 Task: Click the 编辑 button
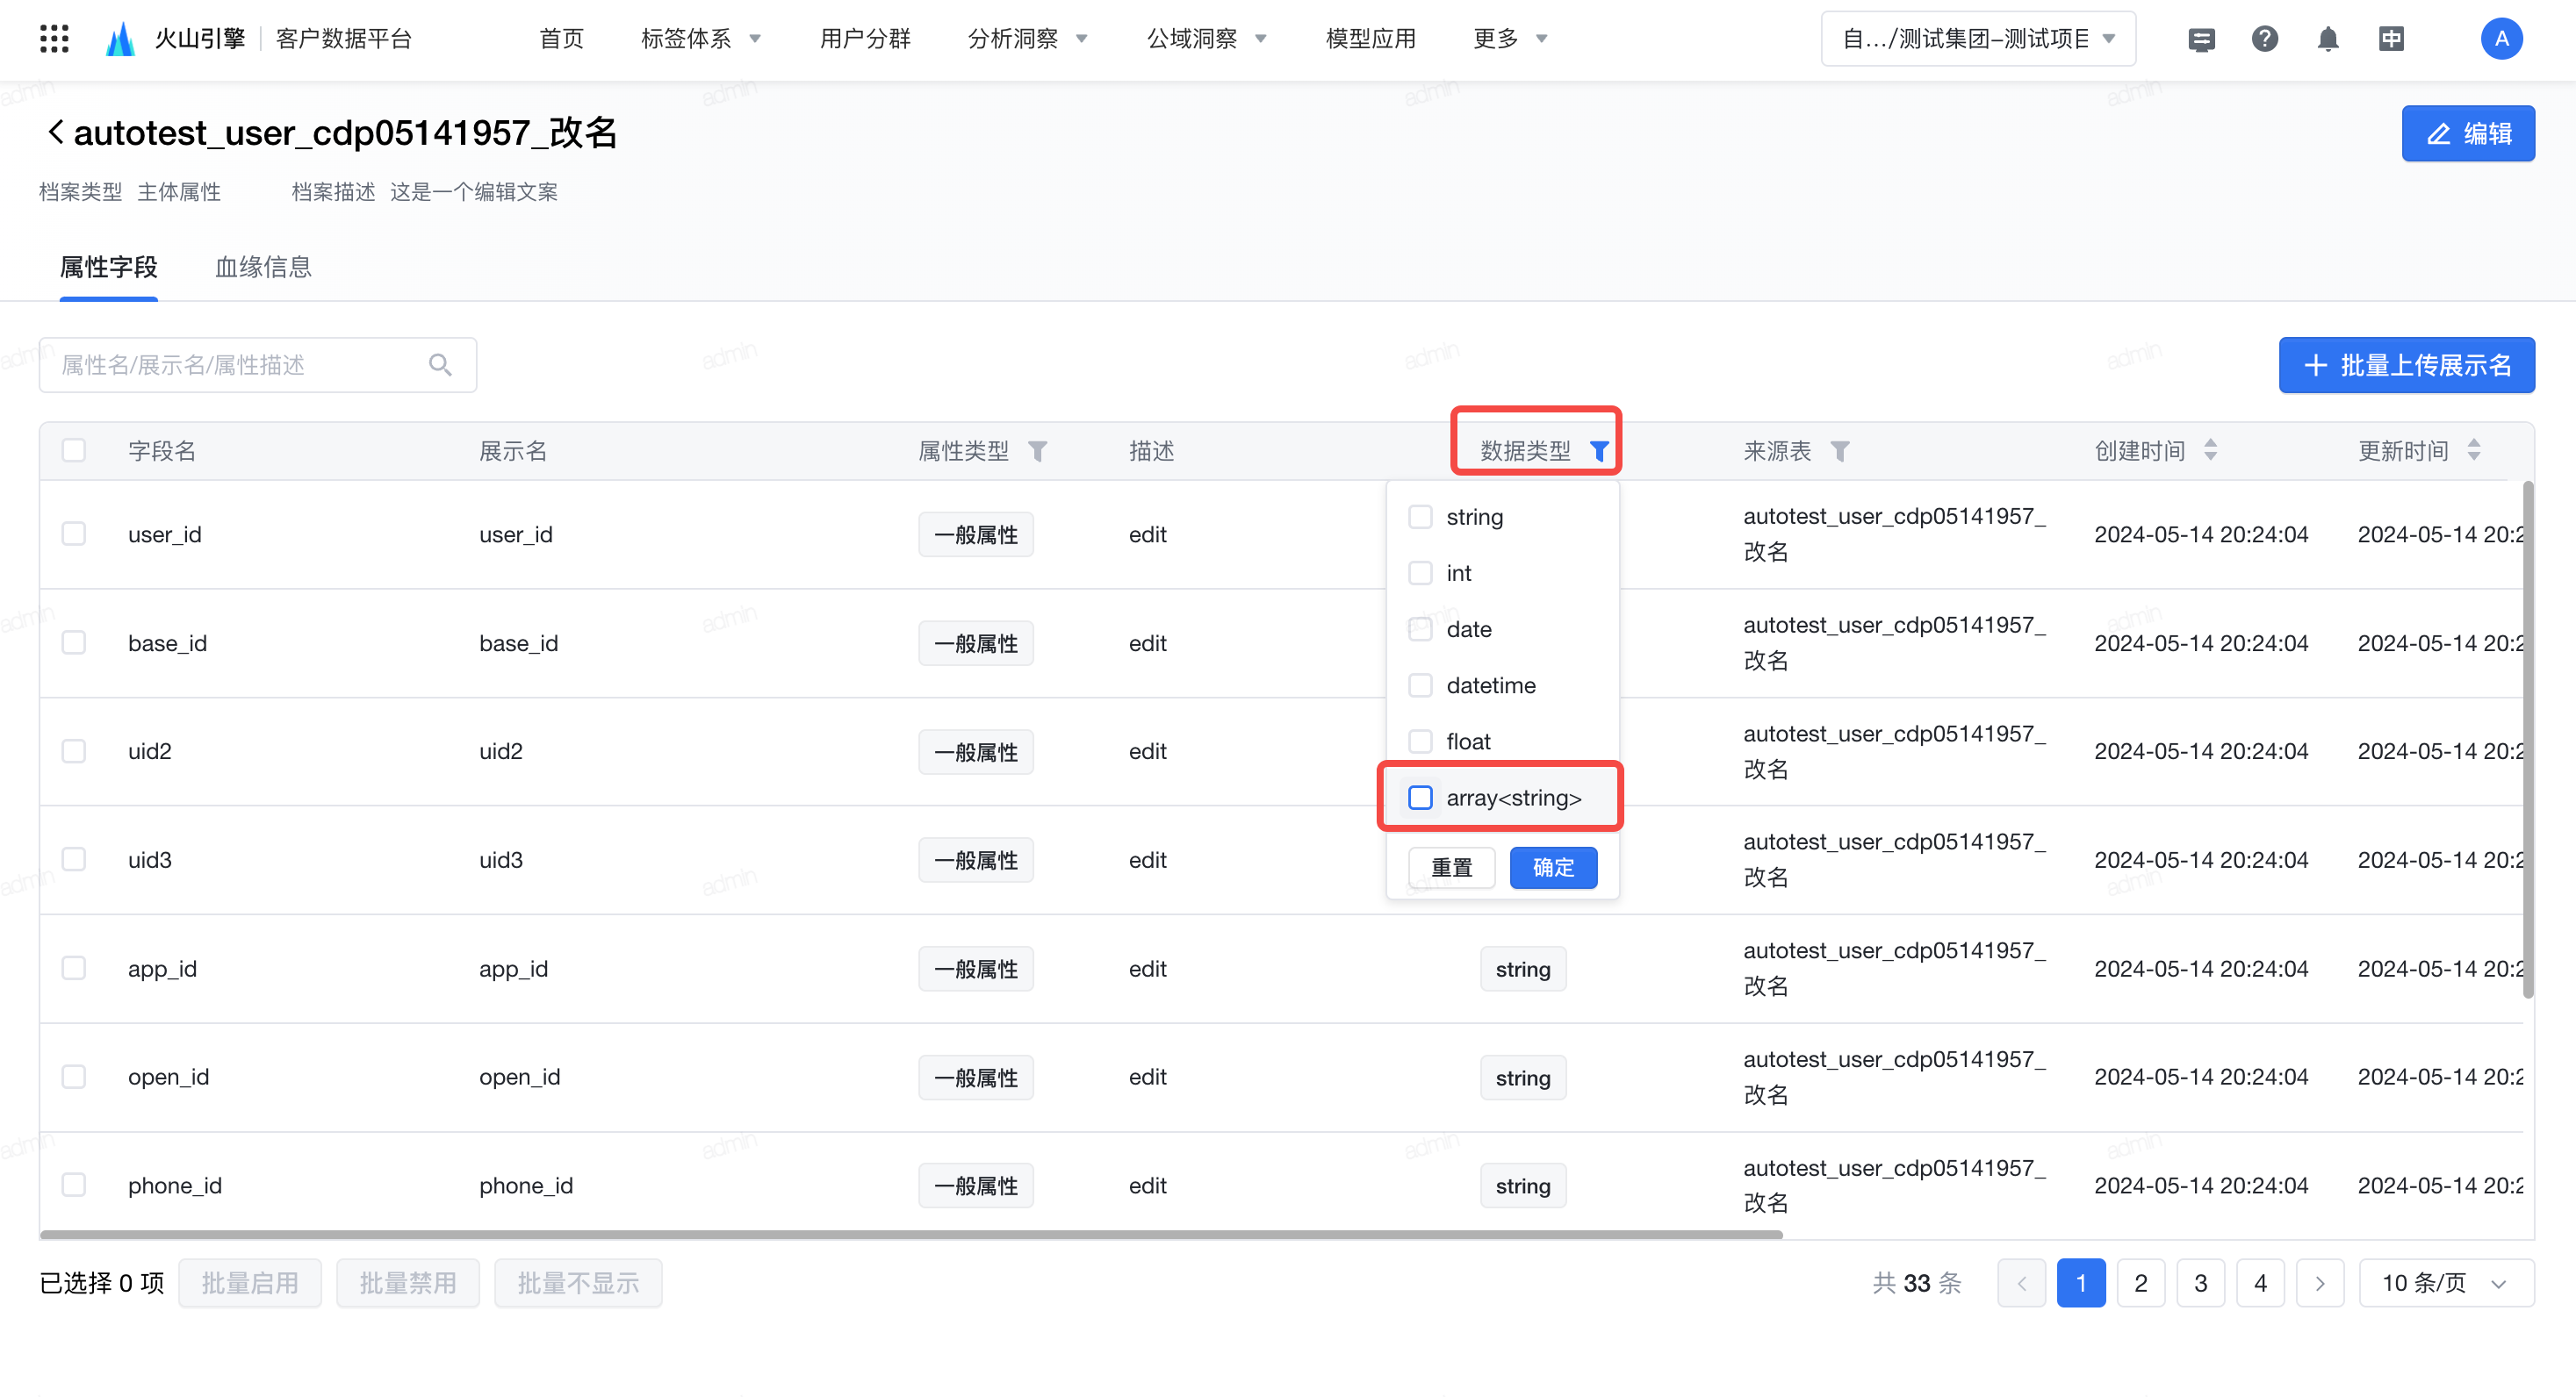[2467, 133]
